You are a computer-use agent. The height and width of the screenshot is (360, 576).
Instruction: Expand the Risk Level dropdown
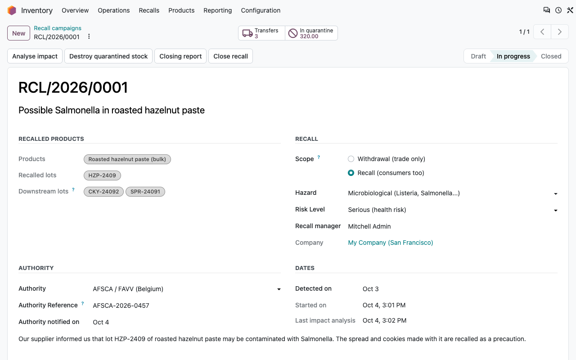(555, 210)
